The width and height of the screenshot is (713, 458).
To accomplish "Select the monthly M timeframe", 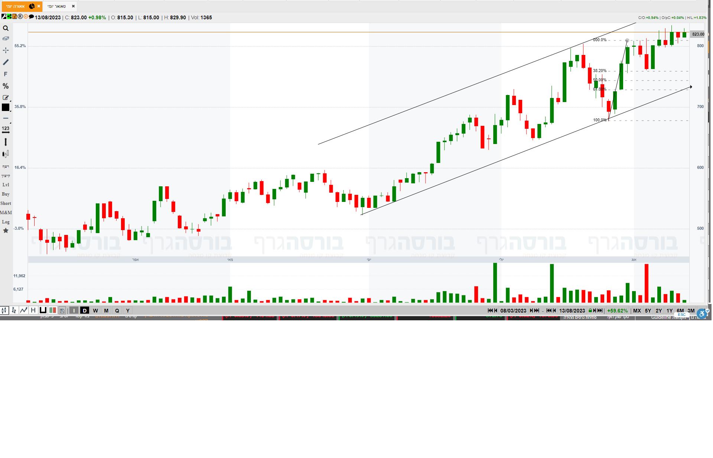I will tap(106, 311).
